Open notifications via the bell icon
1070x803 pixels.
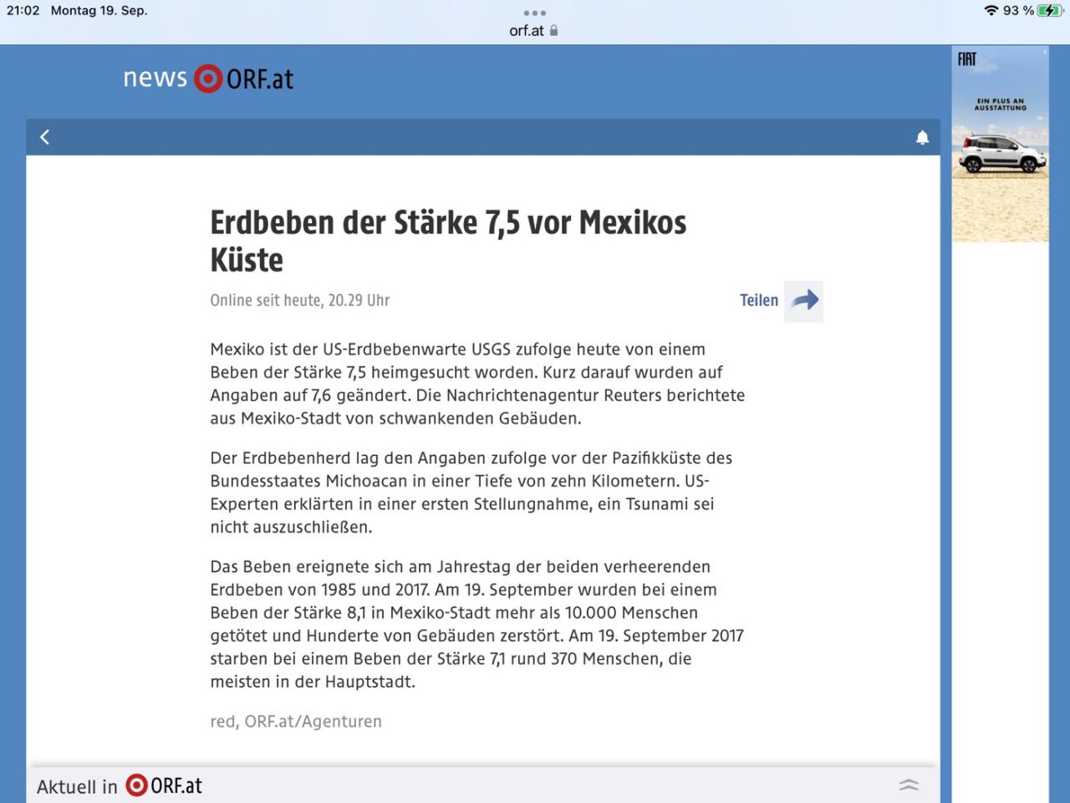point(922,137)
